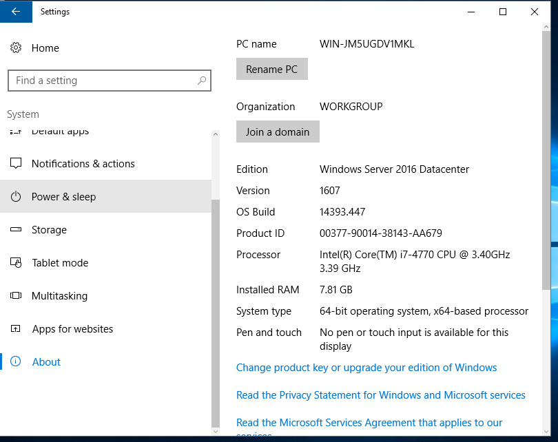Image resolution: width=558 pixels, height=442 pixels.
Task: Click the Version label
Action: (x=253, y=190)
